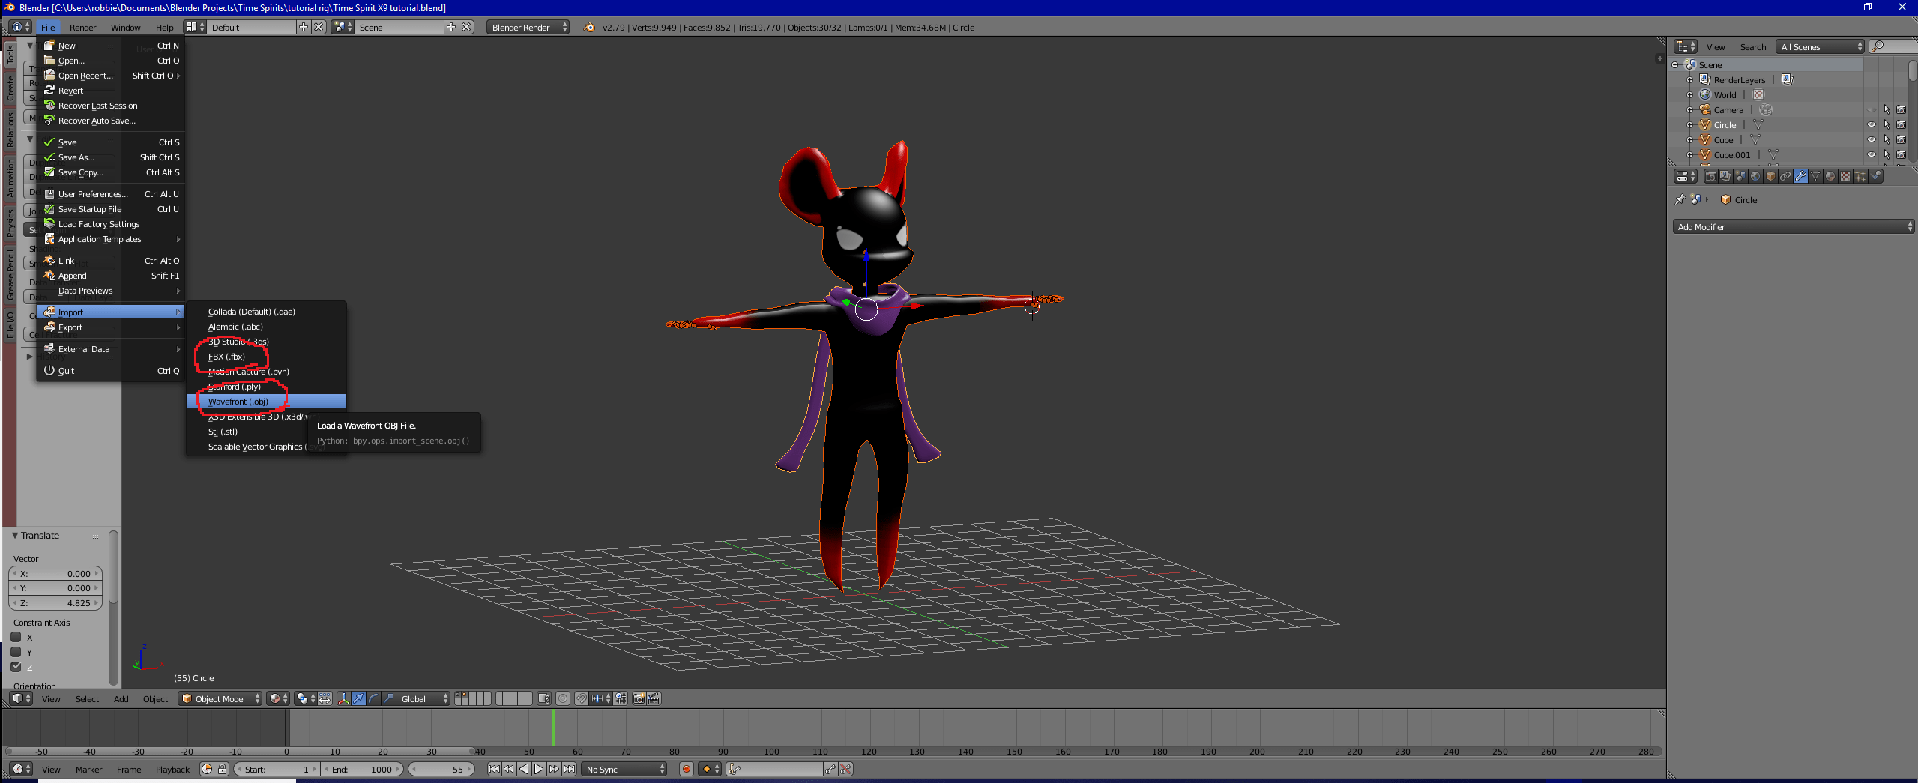Hide the Cube object with its eye toggle
This screenshot has width=1918, height=783.
pos(1872,139)
